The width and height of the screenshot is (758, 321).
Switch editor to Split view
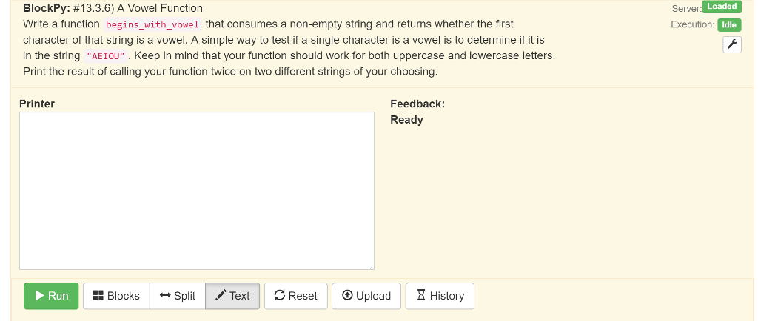[178, 296]
